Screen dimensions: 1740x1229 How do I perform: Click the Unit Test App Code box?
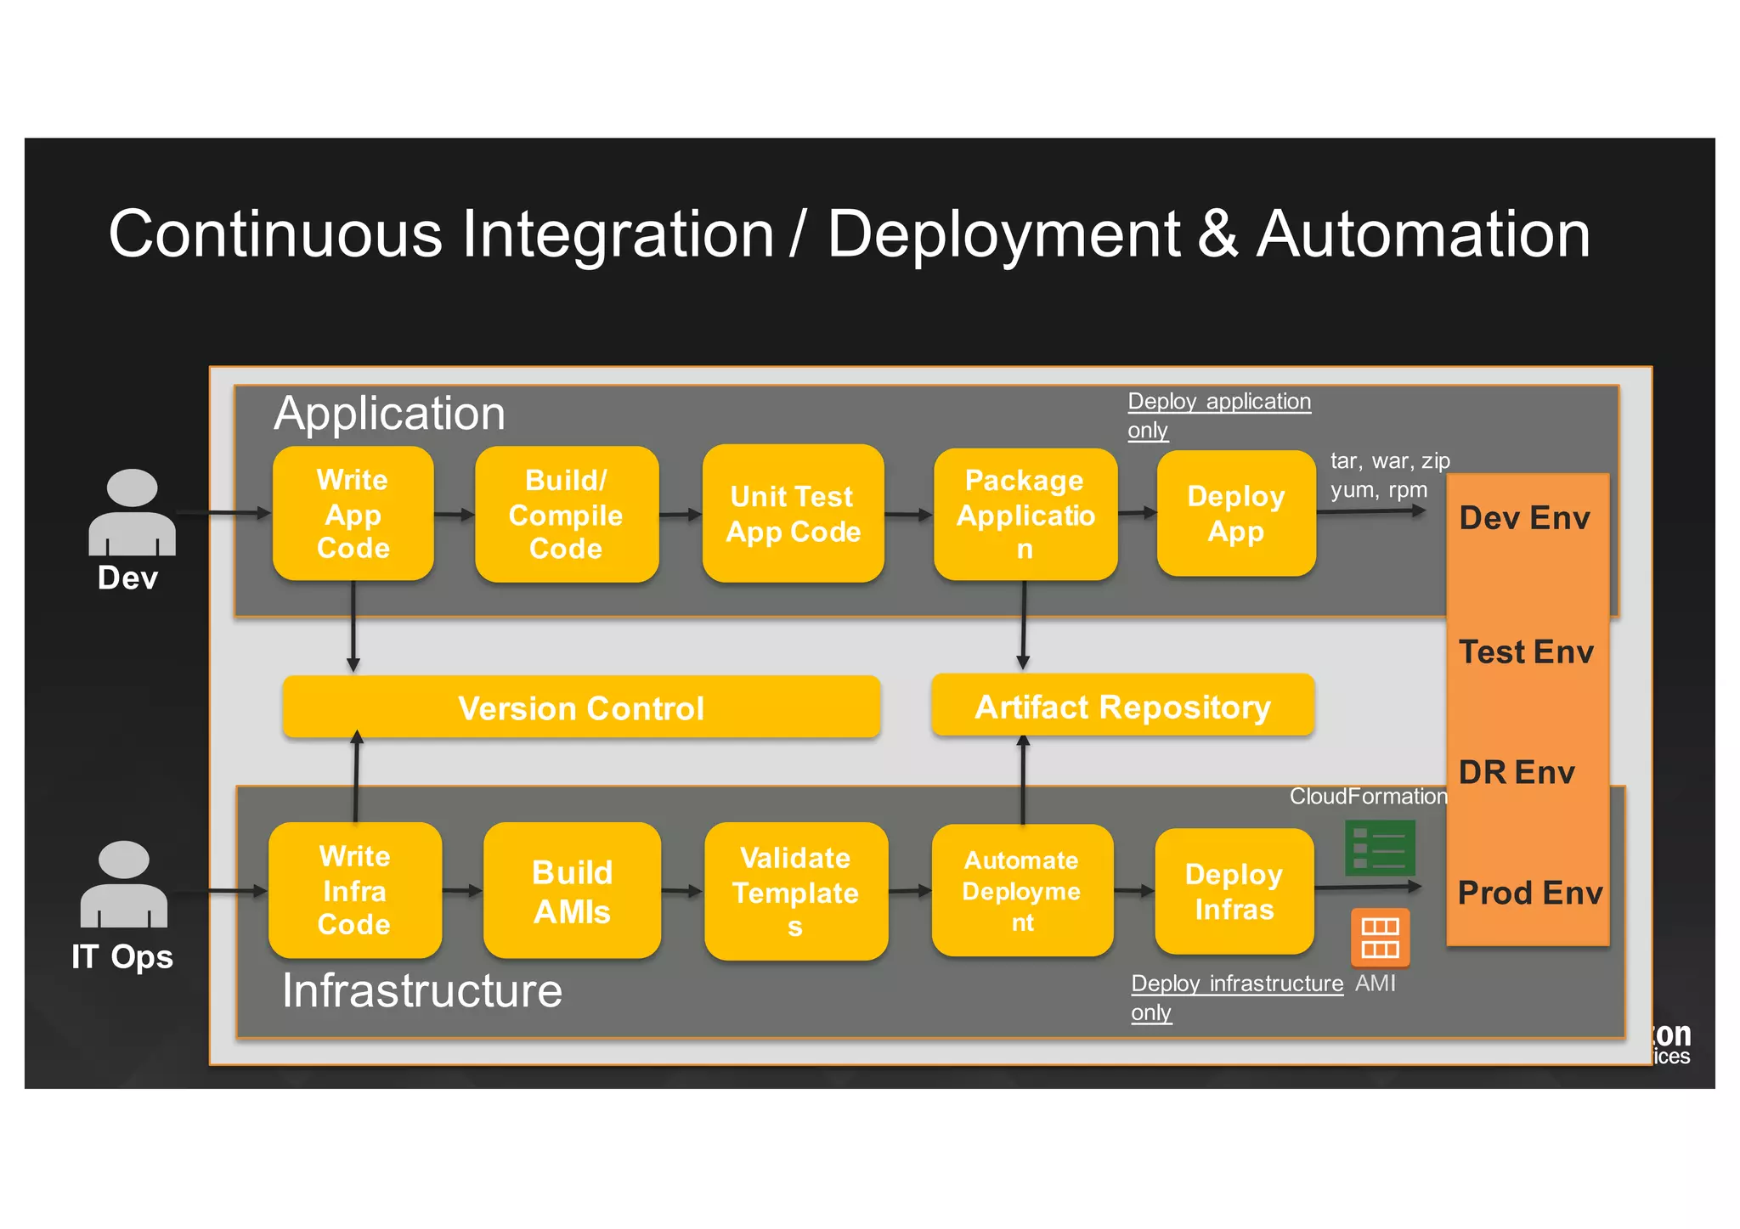[793, 514]
